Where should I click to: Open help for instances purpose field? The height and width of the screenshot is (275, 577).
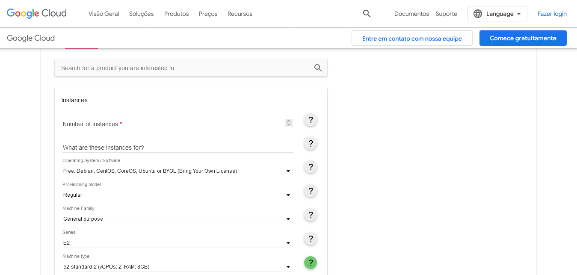point(311,144)
